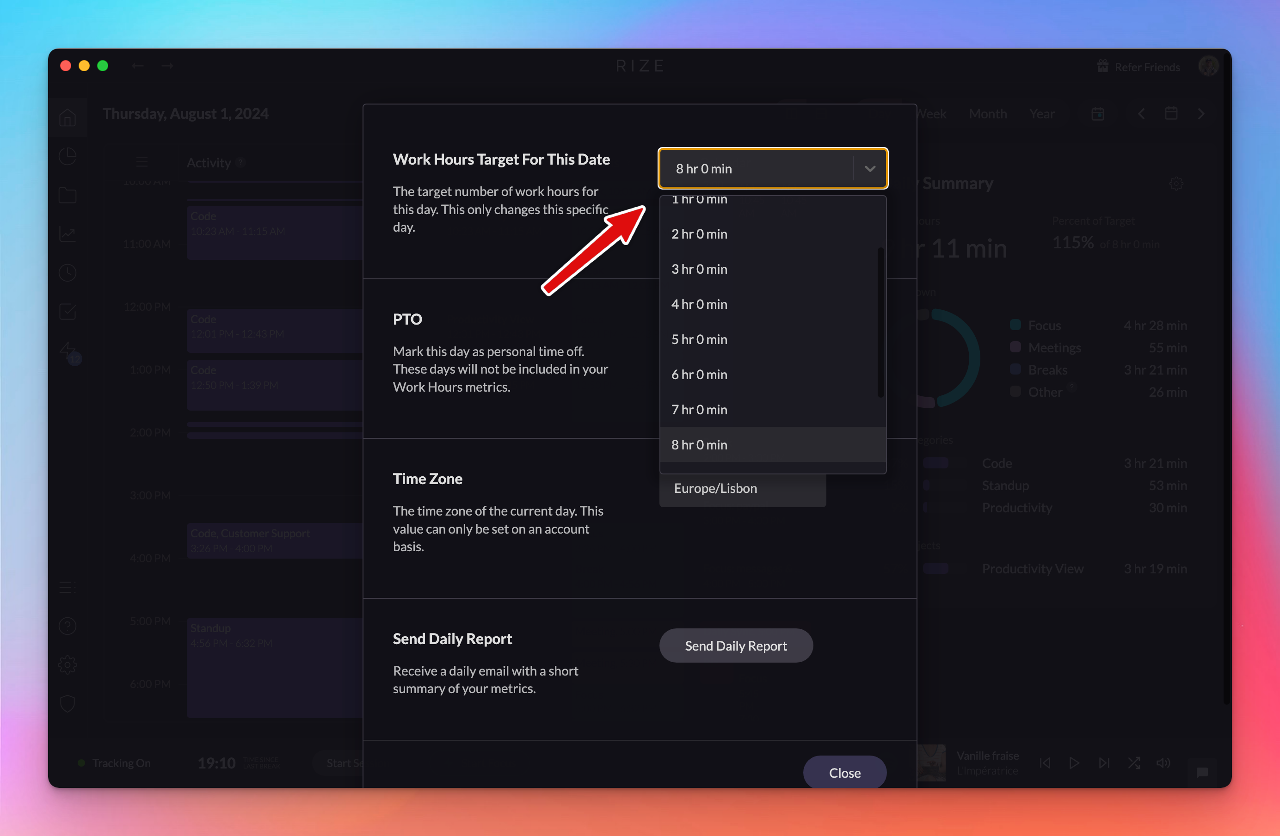
Task: Choose 6 hr 0 min option
Action: (x=772, y=375)
